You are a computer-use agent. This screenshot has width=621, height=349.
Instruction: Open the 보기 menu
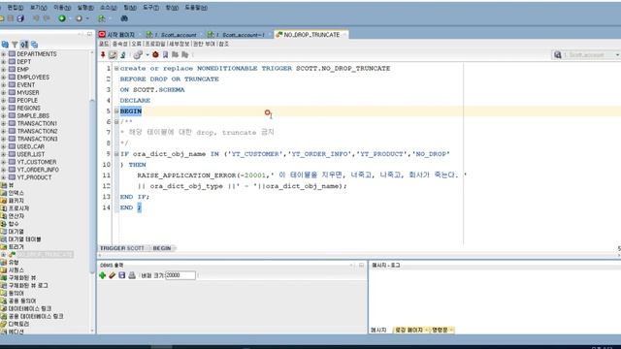tap(39, 8)
